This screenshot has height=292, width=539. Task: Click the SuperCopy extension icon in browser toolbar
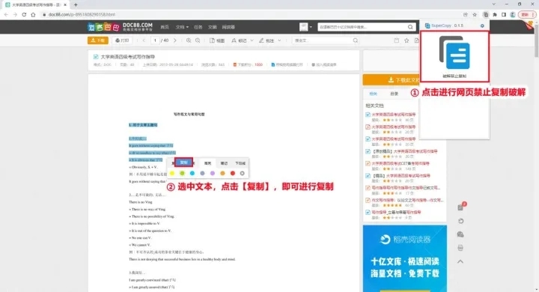click(x=486, y=14)
